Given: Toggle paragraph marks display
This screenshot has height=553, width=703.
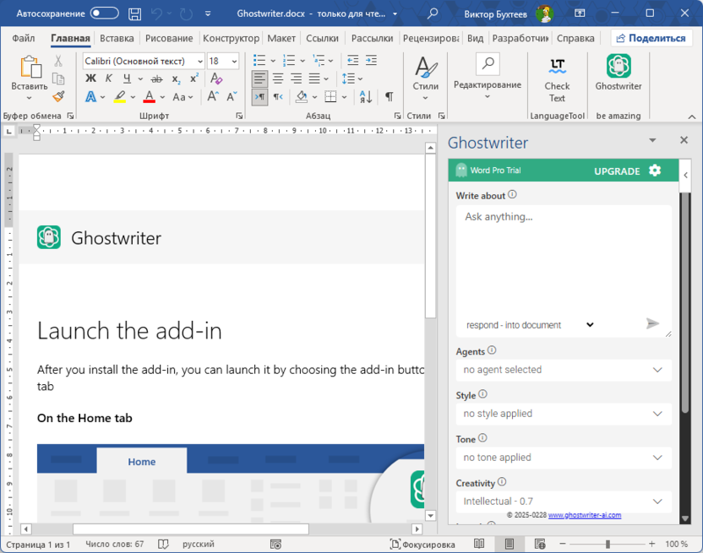Looking at the screenshot, I should pos(389,97).
